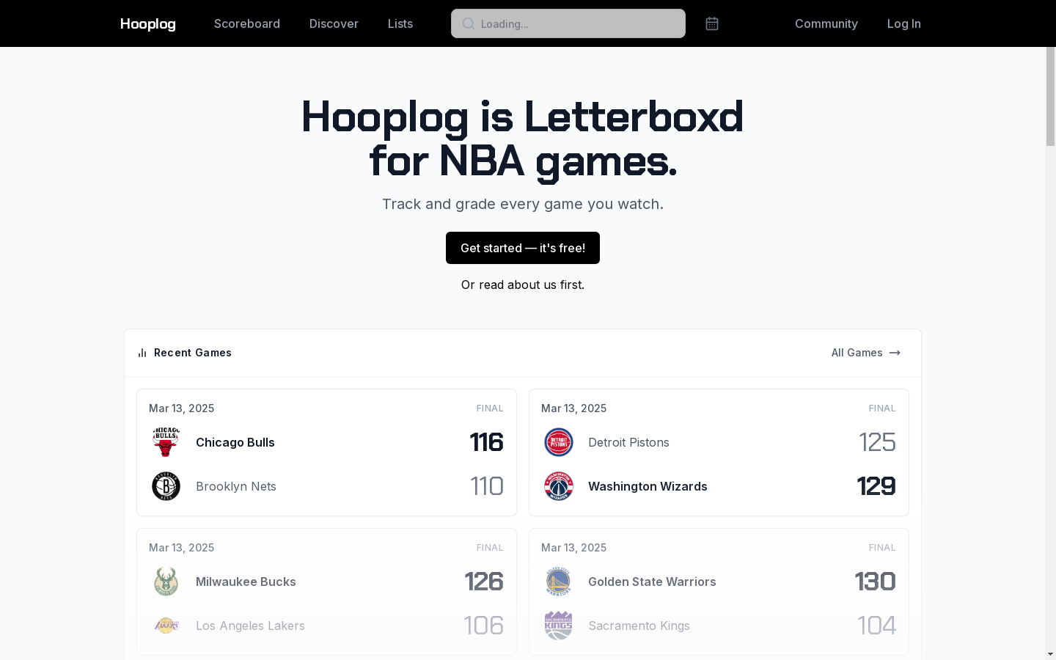Select the Los Angeles Lakers team name
Viewport: 1056px width, 660px height.
coord(250,626)
